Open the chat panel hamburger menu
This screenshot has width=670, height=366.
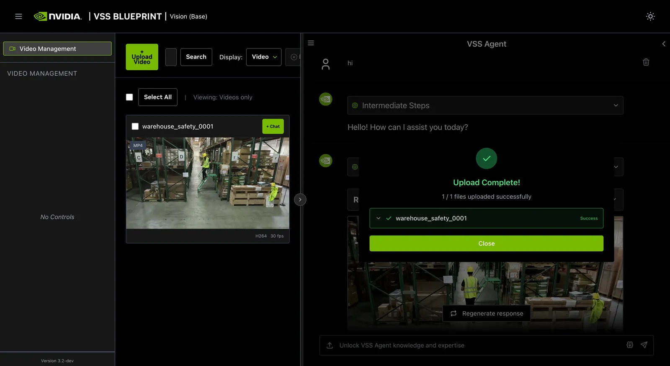[311, 43]
